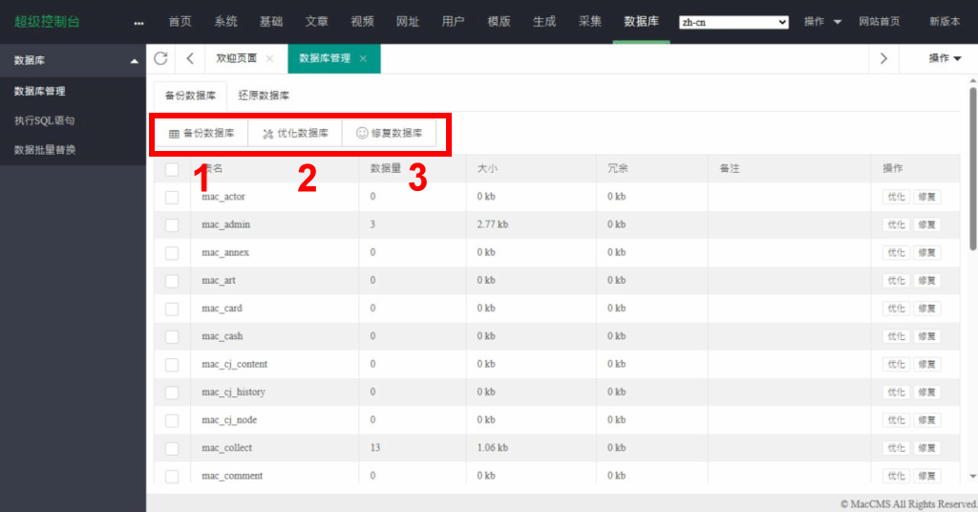
Task: Click scrollbar down arrow
Action: click(973, 477)
